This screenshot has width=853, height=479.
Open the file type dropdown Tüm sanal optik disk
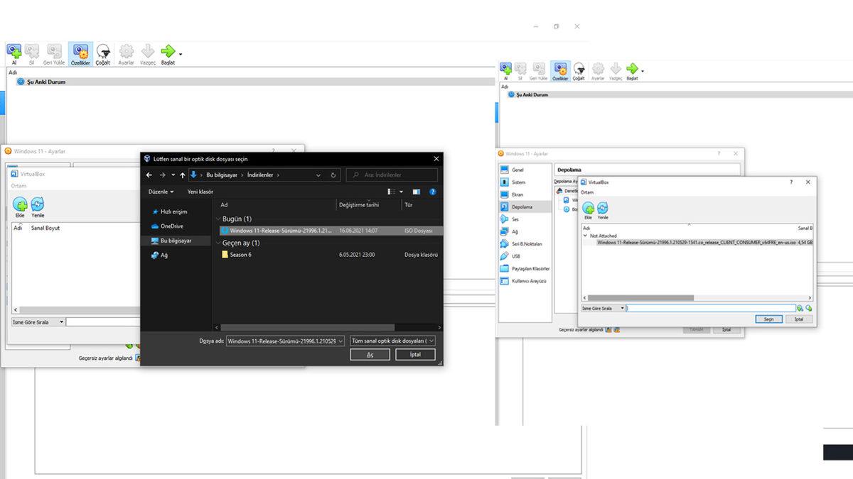click(x=395, y=341)
